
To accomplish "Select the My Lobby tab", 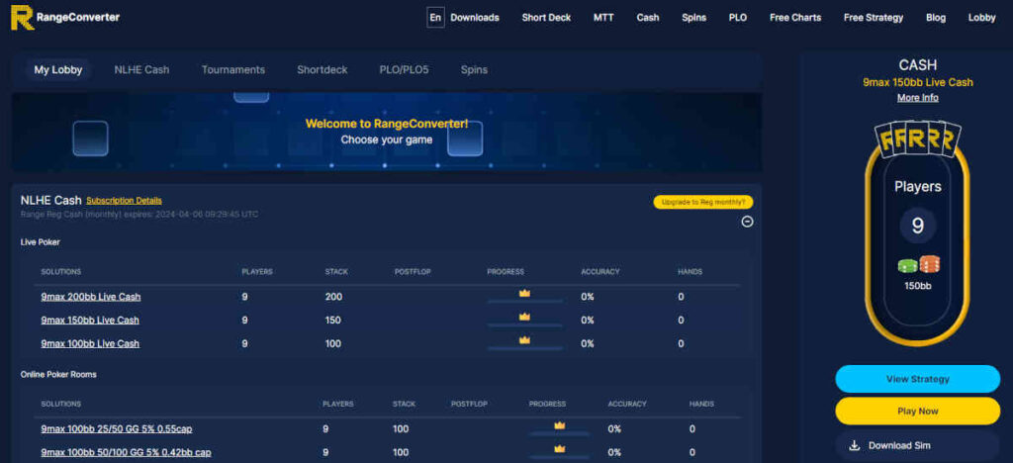I will (x=58, y=69).
